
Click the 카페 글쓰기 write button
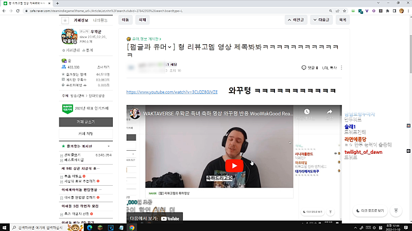pos(85,122)
